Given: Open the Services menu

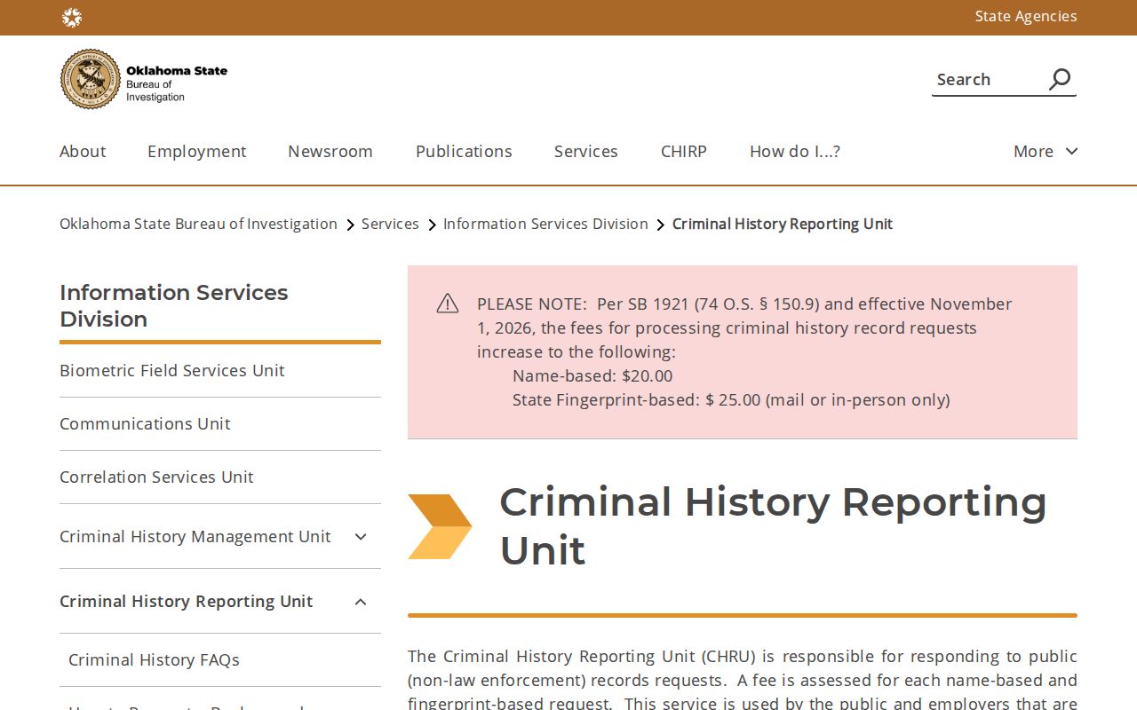Looking at the screenshot, I should [x=586, y=151].
